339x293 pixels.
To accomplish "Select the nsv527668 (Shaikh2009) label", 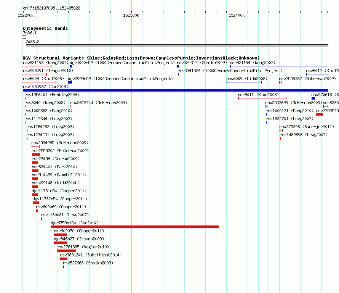I will [88, 263].
